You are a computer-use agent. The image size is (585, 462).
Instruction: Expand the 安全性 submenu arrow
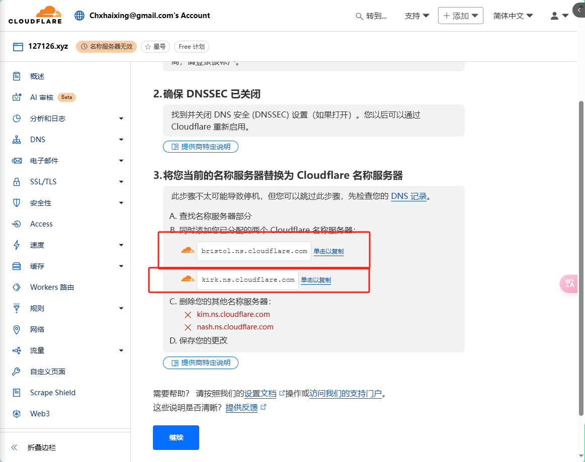(121, 203)
